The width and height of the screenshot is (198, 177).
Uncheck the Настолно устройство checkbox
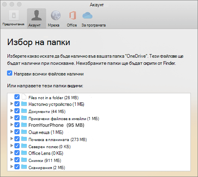click(x=17, y=104)
